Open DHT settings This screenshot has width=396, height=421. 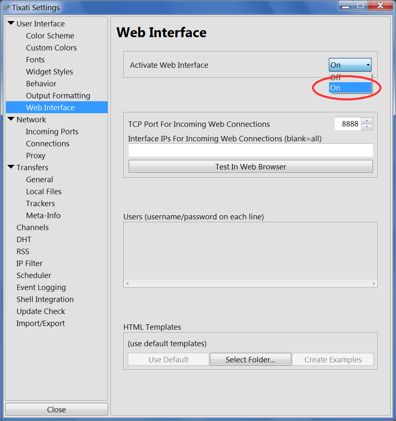[24, 240]
